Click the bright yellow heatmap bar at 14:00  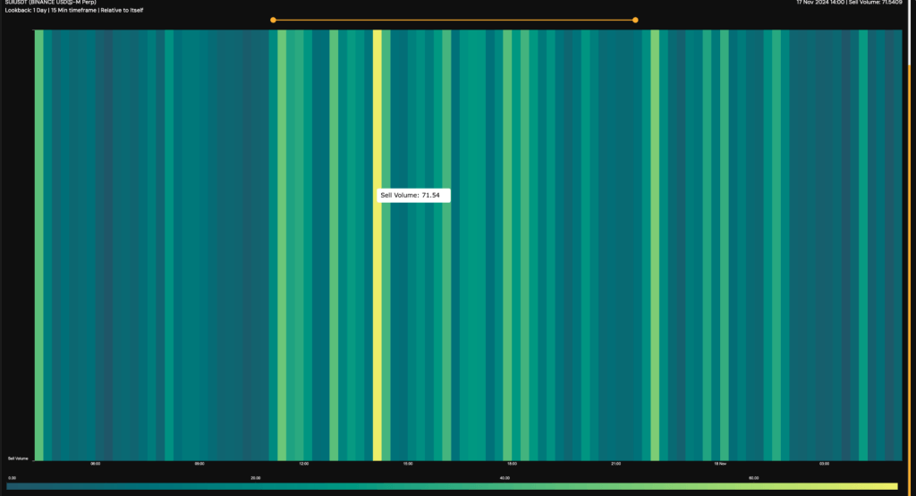tap(377, 245)
